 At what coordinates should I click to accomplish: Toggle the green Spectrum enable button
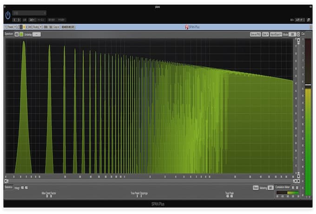[x=21, y=34]
